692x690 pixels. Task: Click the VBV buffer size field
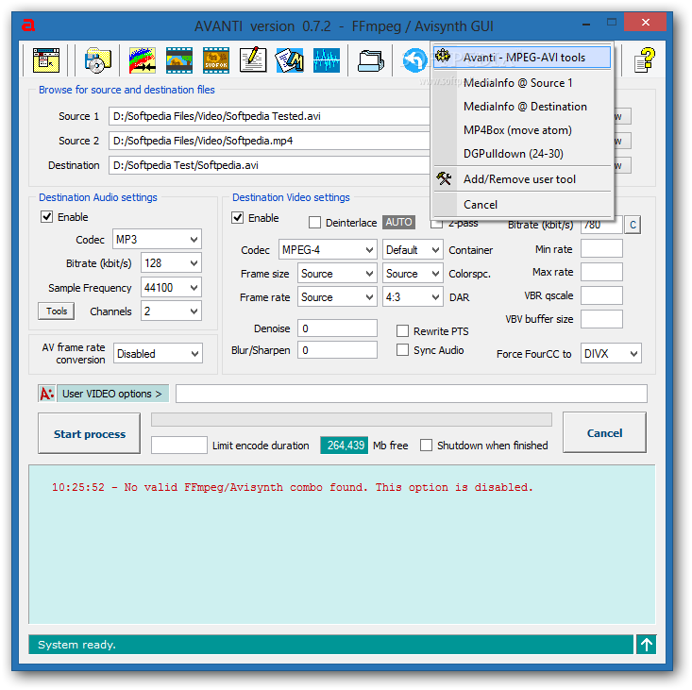point(601,319)
